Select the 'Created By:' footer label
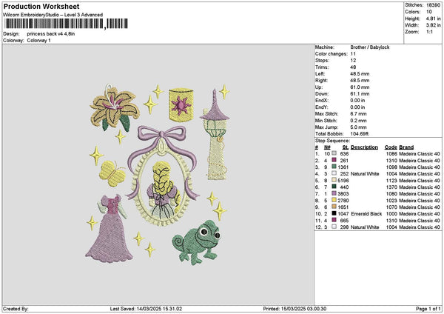 pyautogui.click(x=16, y=309)
